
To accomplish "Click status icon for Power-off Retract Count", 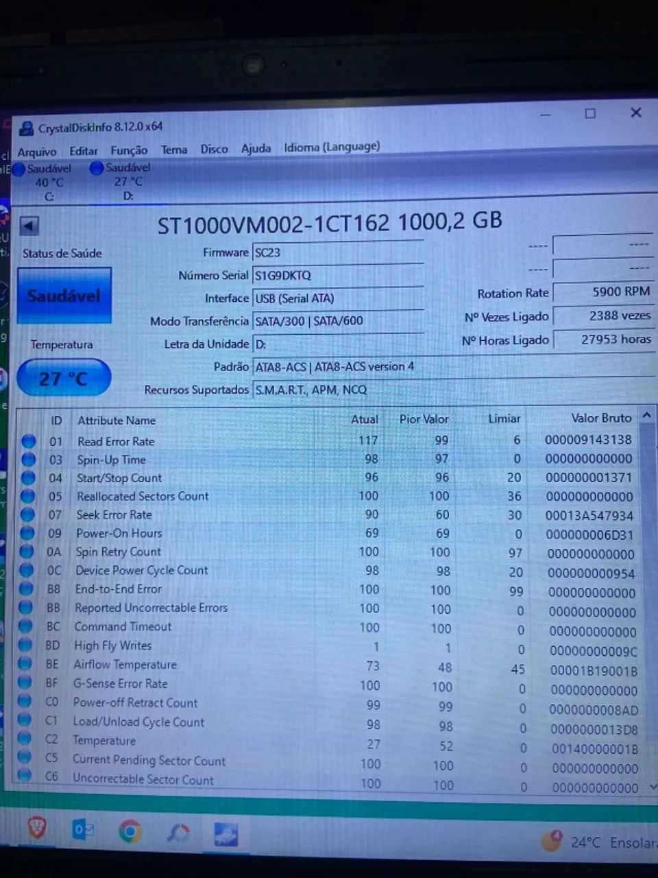I will click(25, 701).
